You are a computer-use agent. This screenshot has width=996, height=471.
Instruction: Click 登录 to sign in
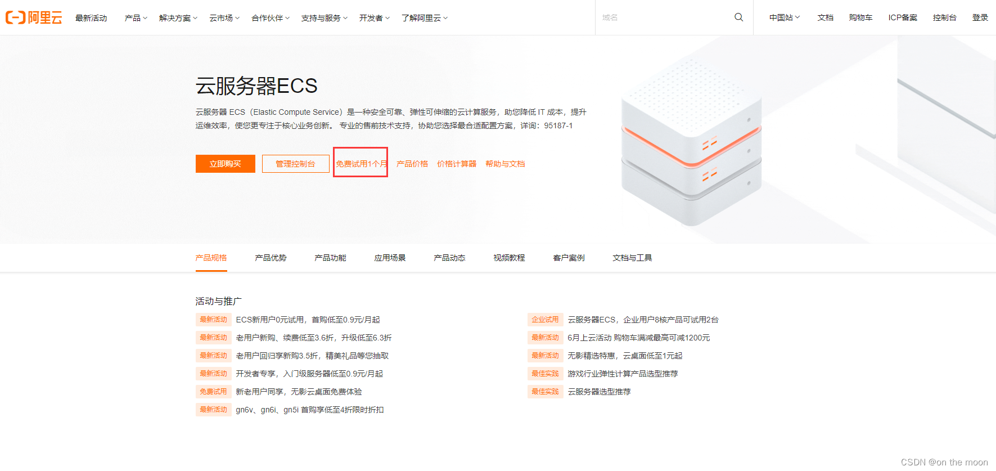coord(980,17)
